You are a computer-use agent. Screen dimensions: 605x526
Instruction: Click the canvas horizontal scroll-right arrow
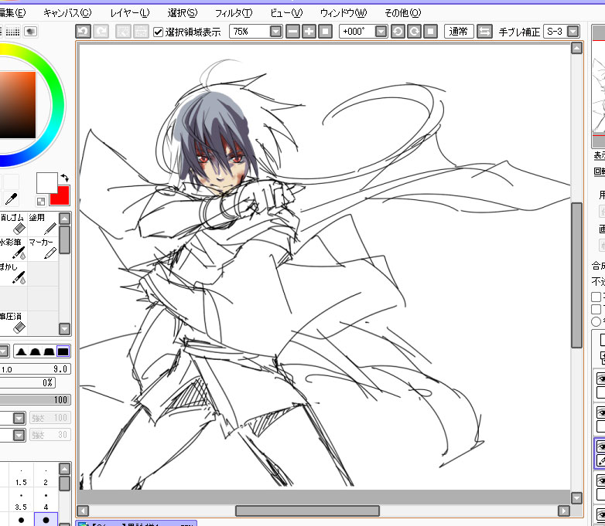pyautogui.click(x=564, y=511)
